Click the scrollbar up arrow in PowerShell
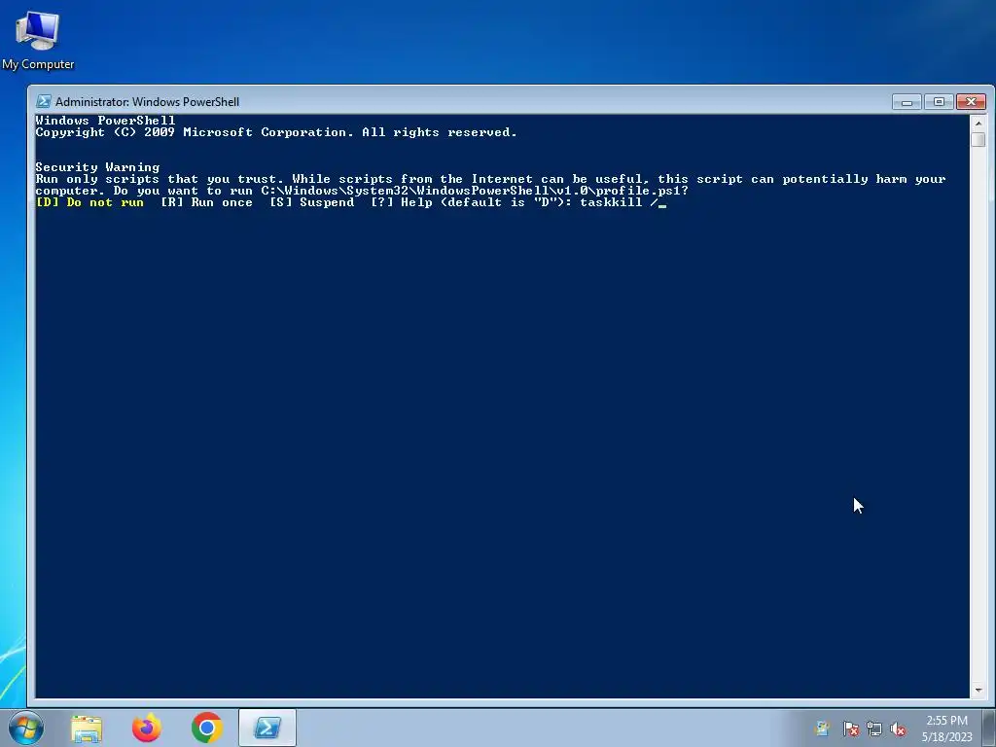This screenshot has width=996, height=747. 978,123
